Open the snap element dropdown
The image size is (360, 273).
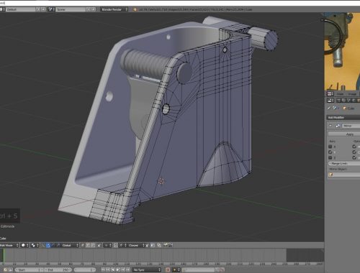pyautogui.click(x=122, y=245)
